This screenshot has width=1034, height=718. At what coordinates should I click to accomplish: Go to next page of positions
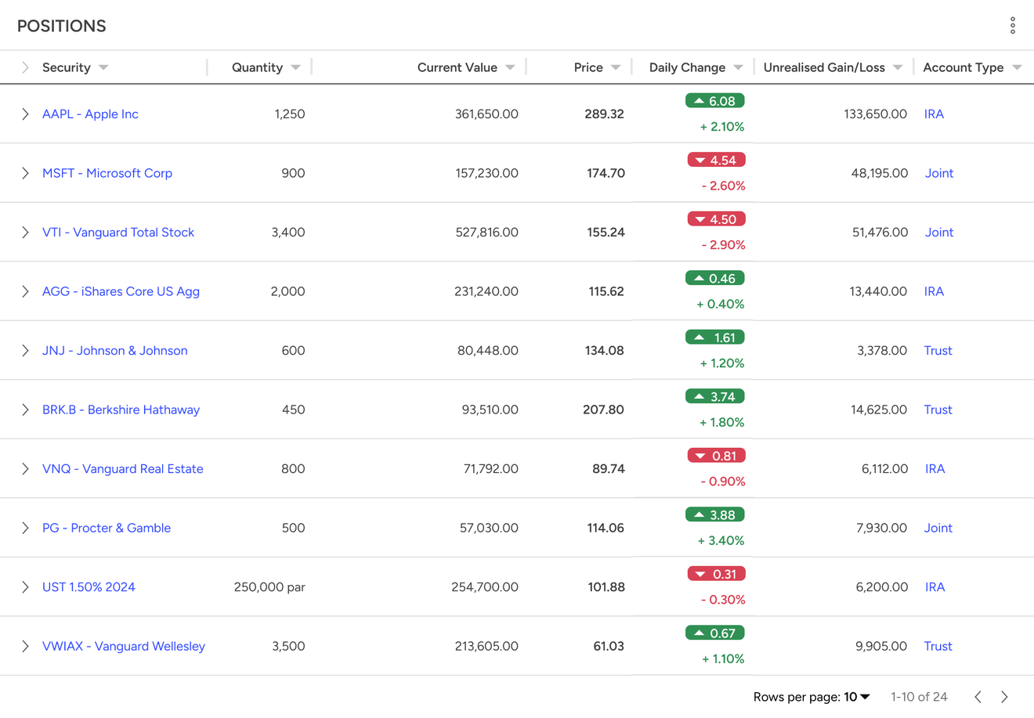pyautogui.click(x=1004, y=697)
